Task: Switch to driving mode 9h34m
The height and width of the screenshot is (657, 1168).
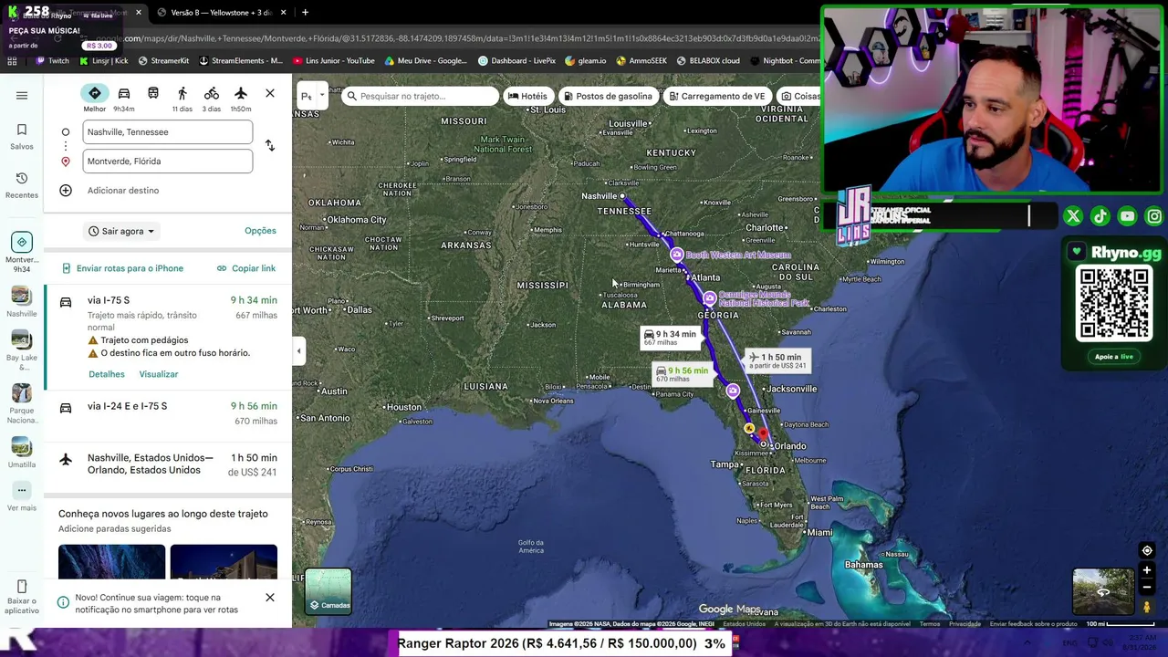Action: coord(124,99)
